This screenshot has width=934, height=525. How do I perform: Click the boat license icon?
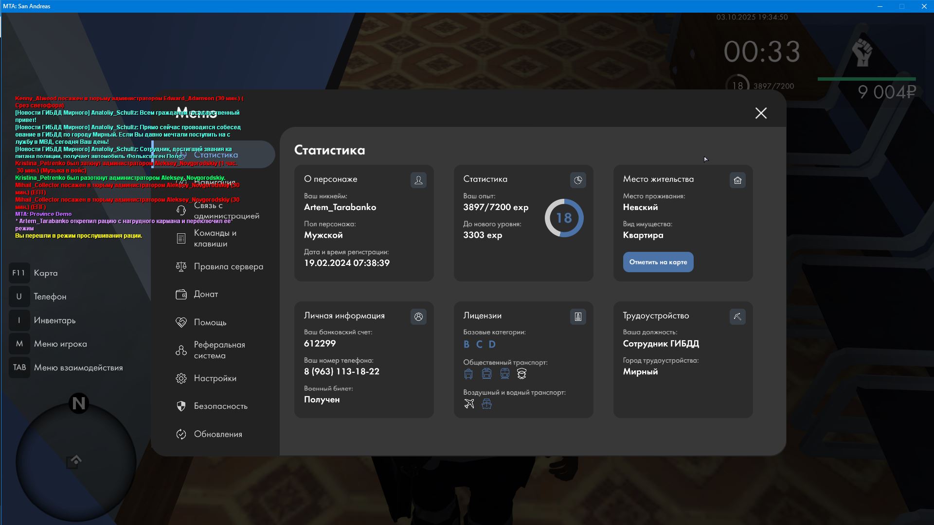486,404
